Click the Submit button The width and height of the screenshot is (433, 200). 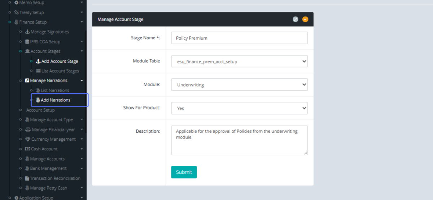click(x=184, y=172)
